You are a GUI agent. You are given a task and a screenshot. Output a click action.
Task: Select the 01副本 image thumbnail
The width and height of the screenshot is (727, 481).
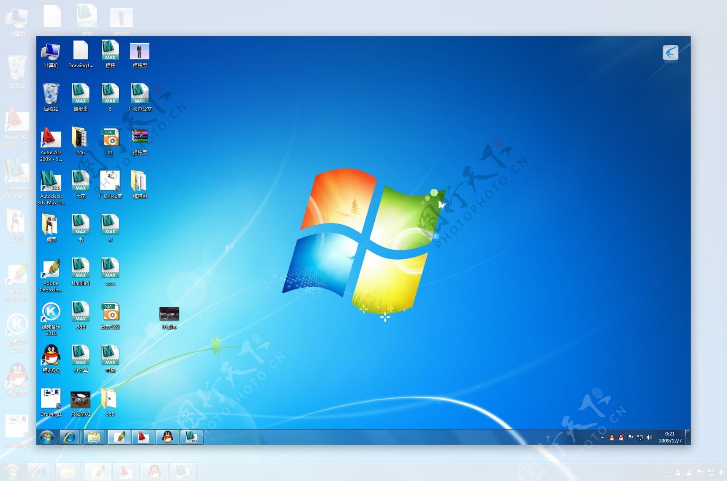click(x=169, y=317)
